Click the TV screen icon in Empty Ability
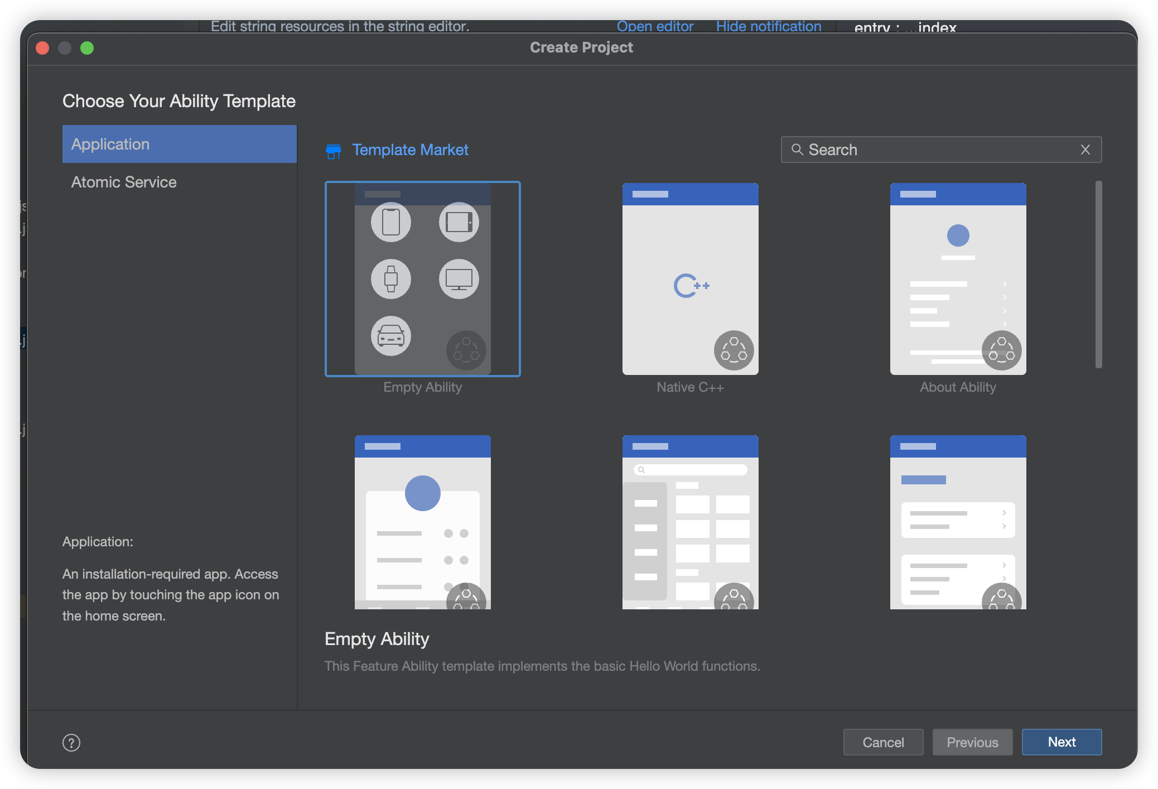1158x789 pixels. click(459, 279)
